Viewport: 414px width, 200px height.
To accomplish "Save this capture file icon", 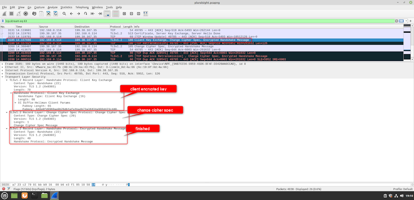I will tap(42, 13).
